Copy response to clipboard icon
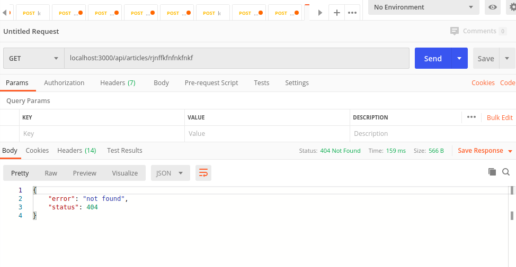 (492, 172)
